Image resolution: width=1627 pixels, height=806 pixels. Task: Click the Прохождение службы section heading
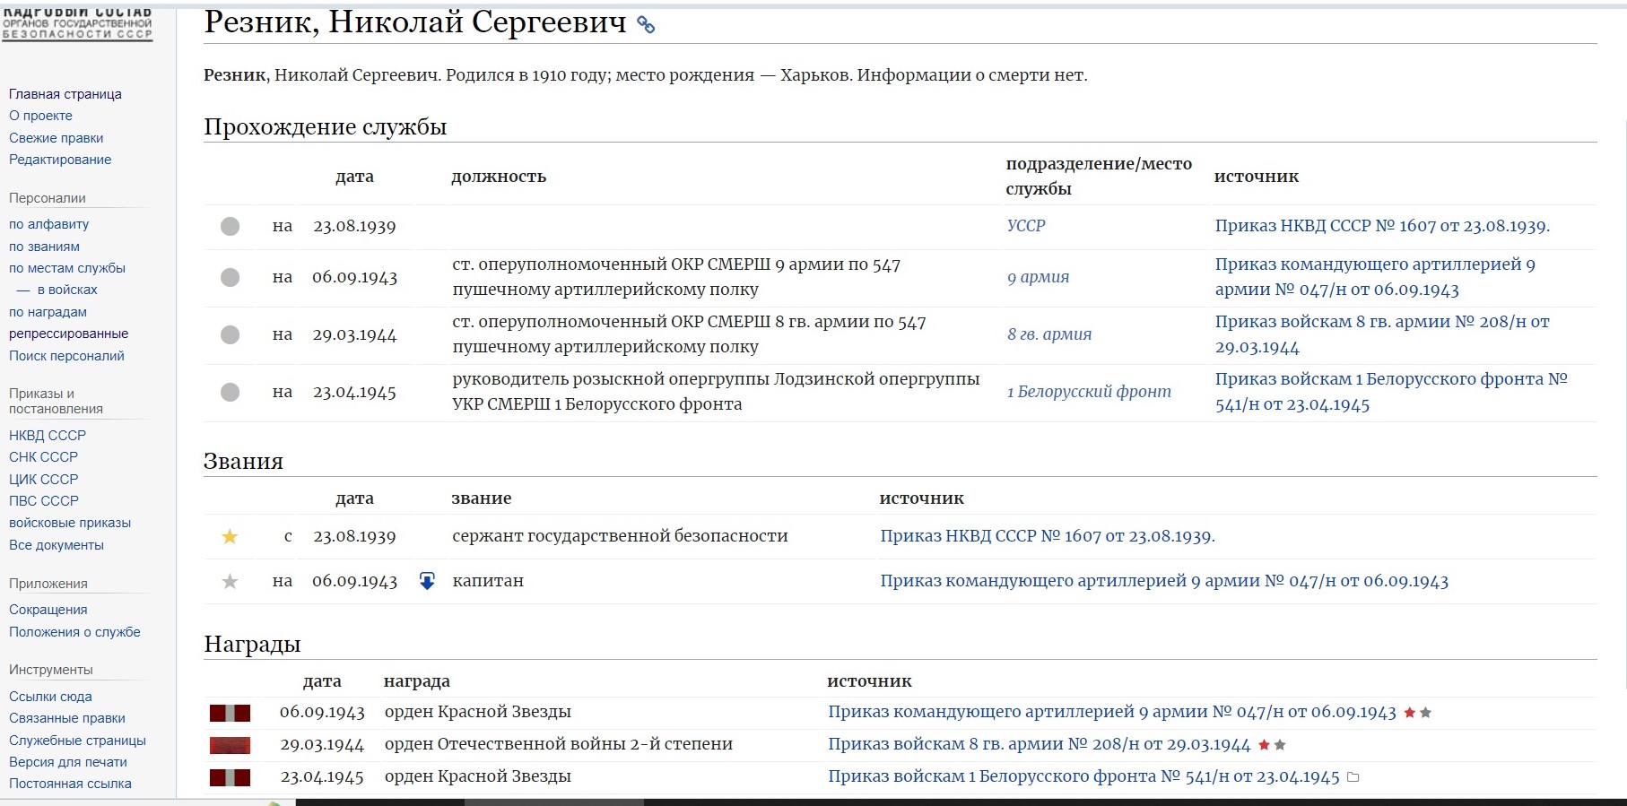(325, 127)
